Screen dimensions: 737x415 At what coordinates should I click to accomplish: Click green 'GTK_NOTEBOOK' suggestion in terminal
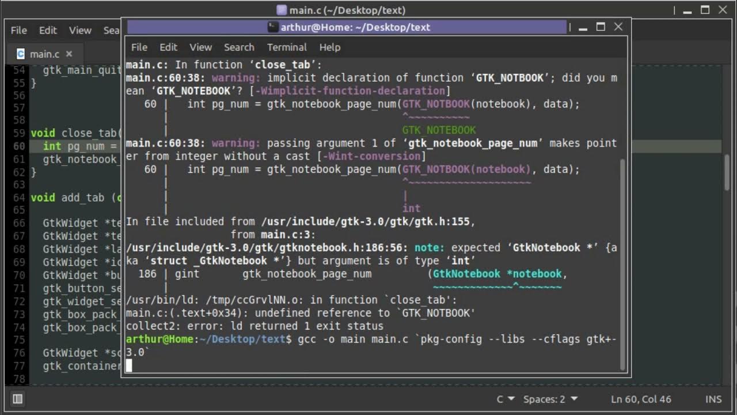point(439,130)
